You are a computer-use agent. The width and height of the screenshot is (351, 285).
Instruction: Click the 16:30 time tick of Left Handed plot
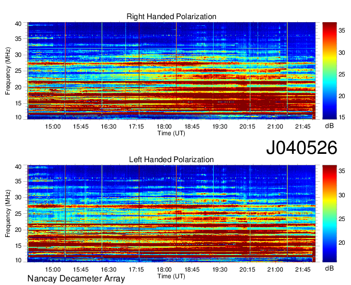coord(108,270)
